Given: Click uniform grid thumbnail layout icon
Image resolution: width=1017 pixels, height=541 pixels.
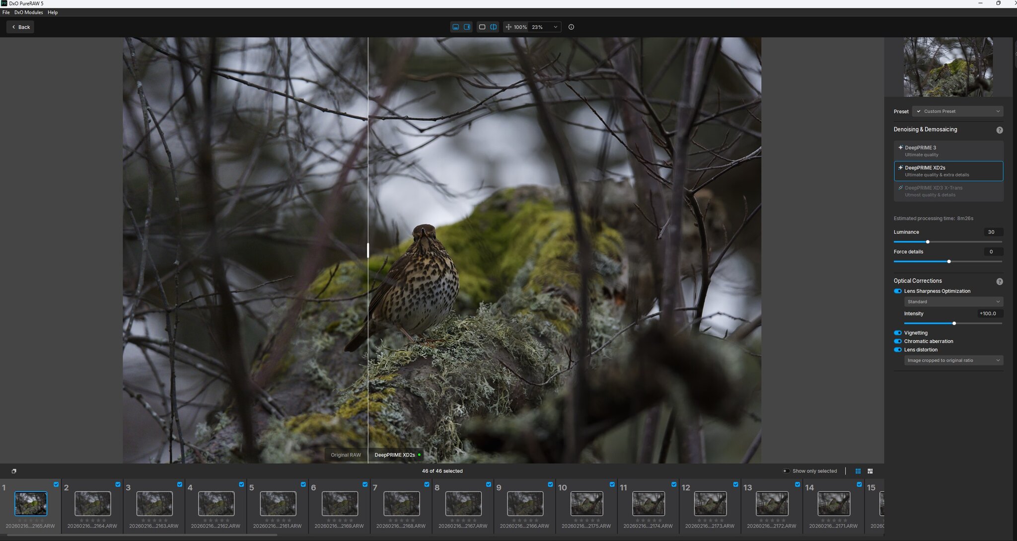Looking at the screenshot, I should (858, 471).
